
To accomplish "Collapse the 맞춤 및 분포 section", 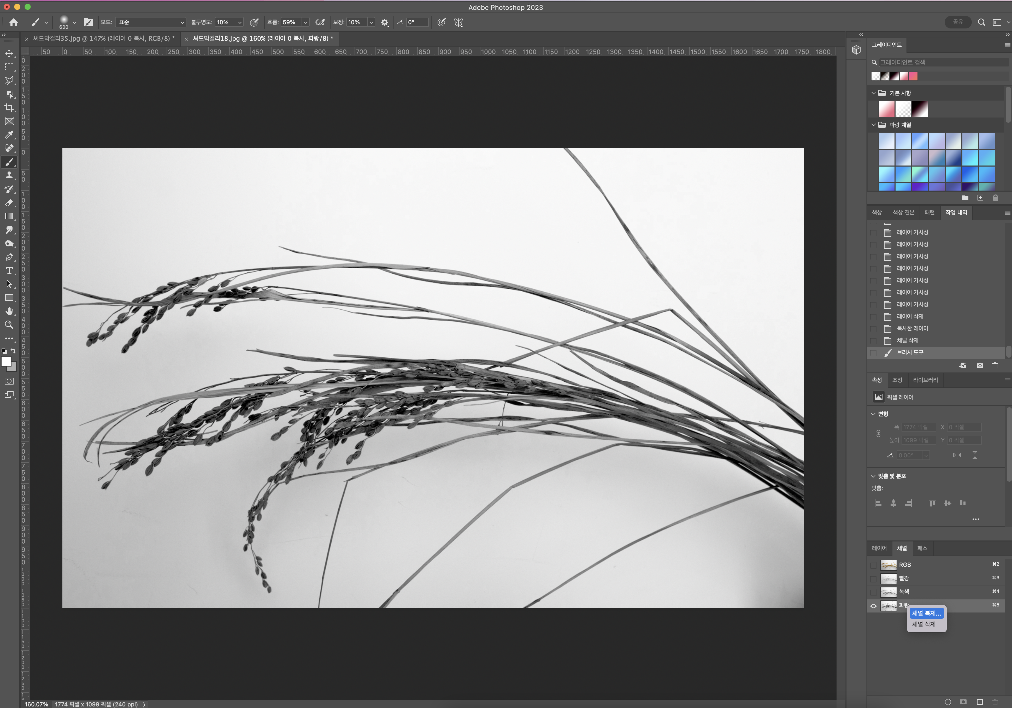I will point(873,476).
